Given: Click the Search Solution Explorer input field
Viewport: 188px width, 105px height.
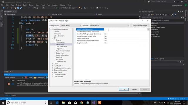Looking at the screenshot, I should pyautogui.click(x=161, y=17).
